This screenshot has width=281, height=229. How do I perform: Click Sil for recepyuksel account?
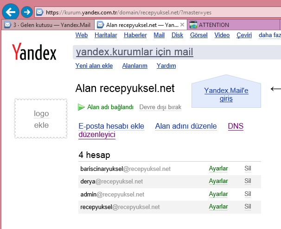(248, 207)
